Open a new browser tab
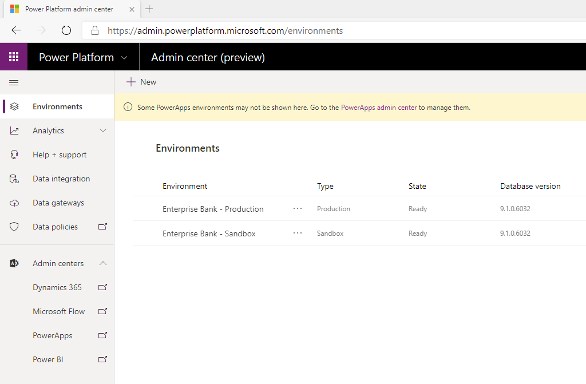Image resolution: width=586 pixels, height=384 pixels. pyautogui.click(x=149, y=9)
